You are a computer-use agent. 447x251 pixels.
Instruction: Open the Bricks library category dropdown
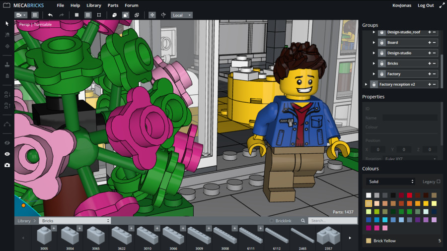(75, 221)
